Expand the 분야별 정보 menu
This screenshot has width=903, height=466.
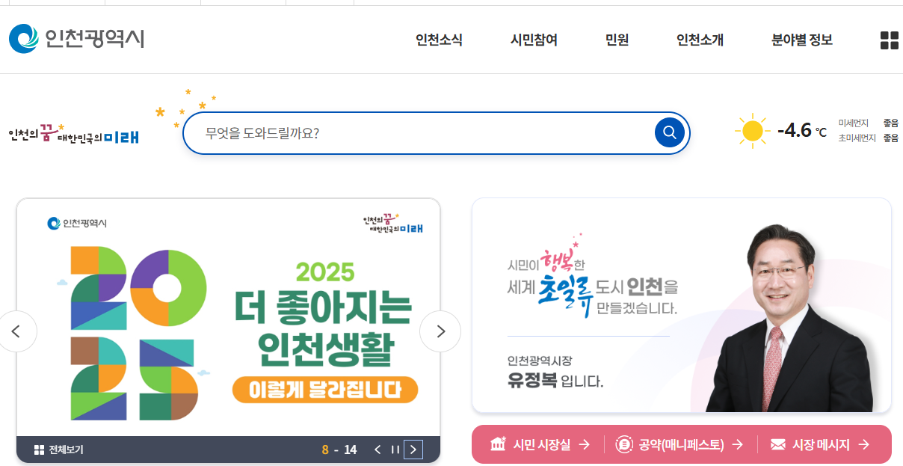(x=802, y=40)
